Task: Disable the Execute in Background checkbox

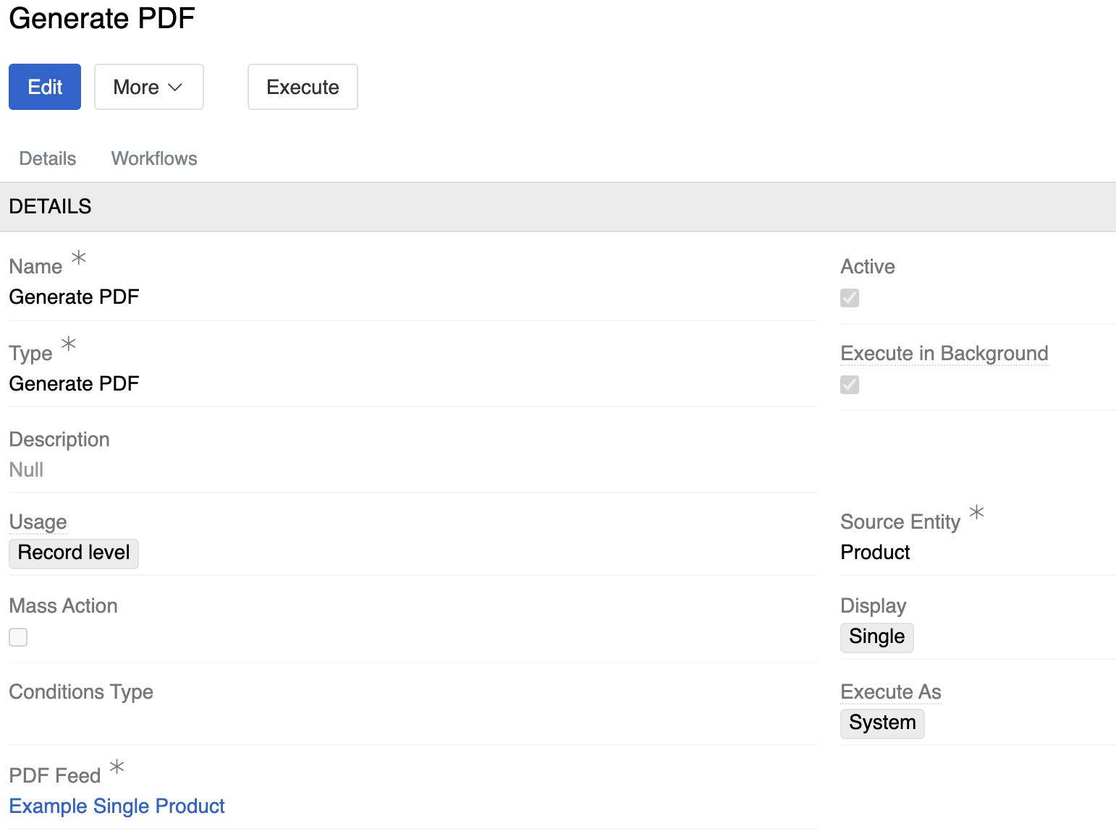Action: pyautogui.click(x=849, y=385)
